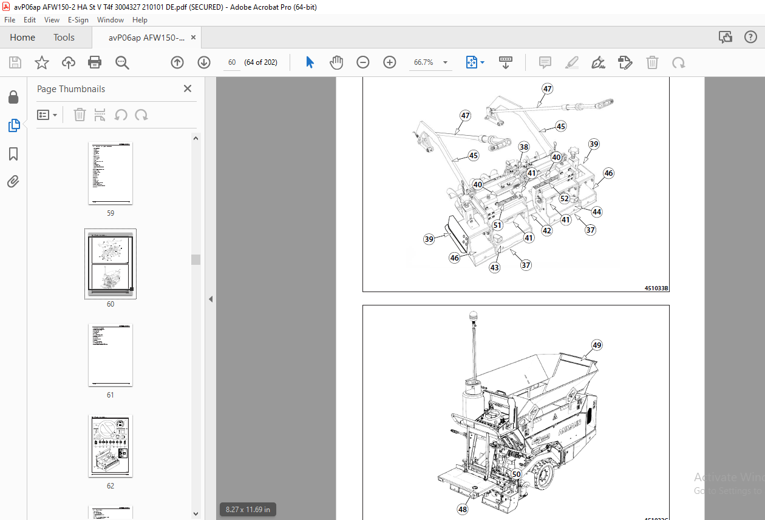Insert page break icon in thumbnails panel

[100, 115]
